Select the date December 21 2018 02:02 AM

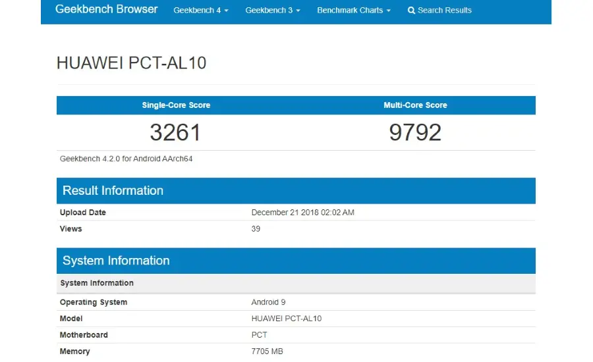coord(302,213)
